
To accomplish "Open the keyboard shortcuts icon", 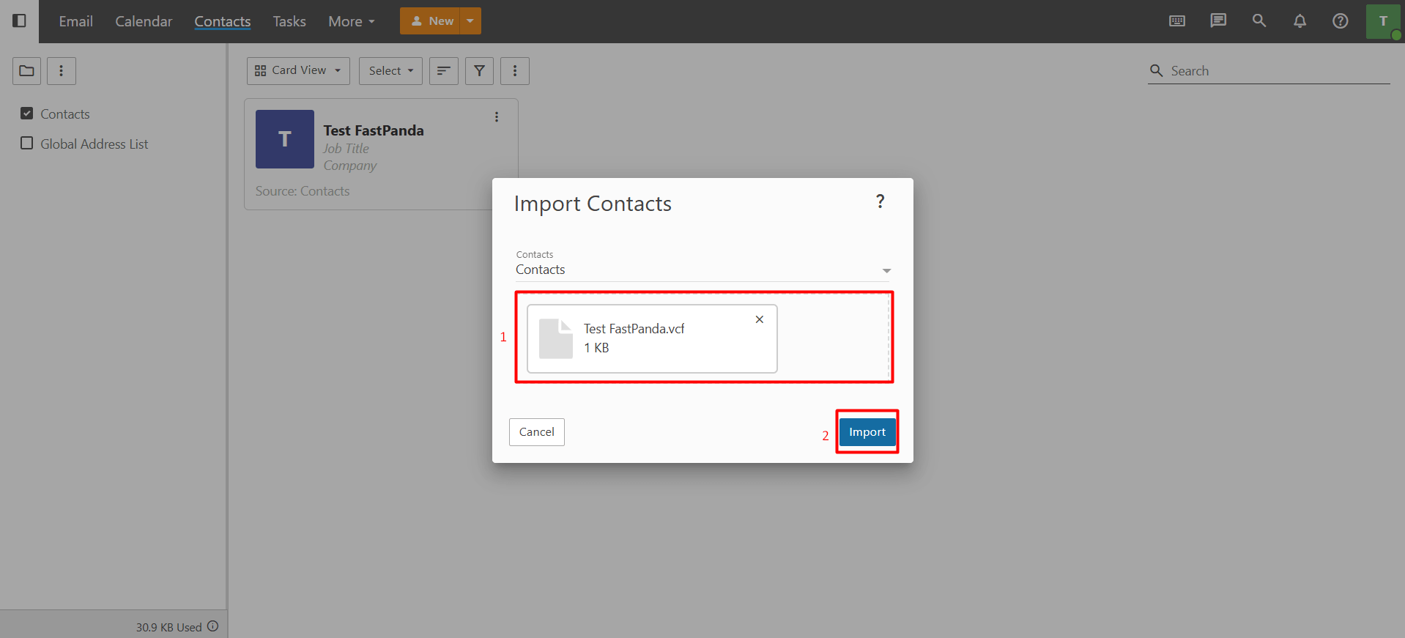I will click(x=1177, y=21).
